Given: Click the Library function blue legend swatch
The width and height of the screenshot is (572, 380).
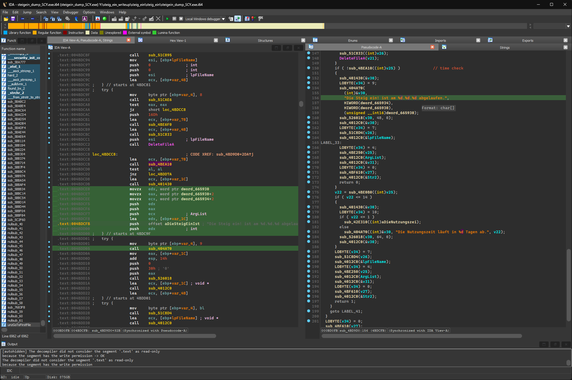Looking at the screenshot, I should [x=6, y=33].
